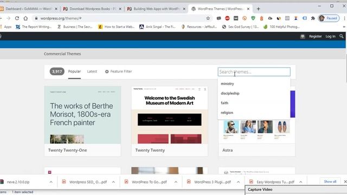Screen dimensions: 347x195
Task: Select Commercial Themes link
Action: (x=62, y=54)
